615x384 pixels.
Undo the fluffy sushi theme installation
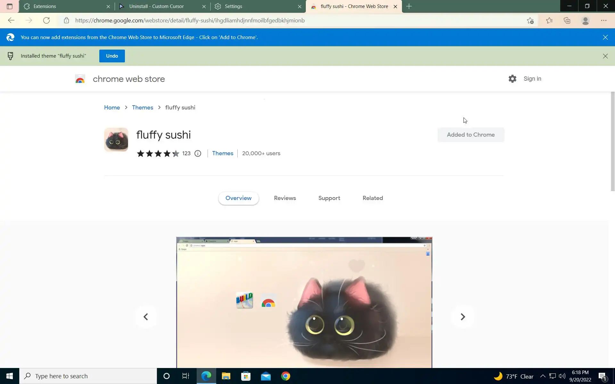click(112, 56)
